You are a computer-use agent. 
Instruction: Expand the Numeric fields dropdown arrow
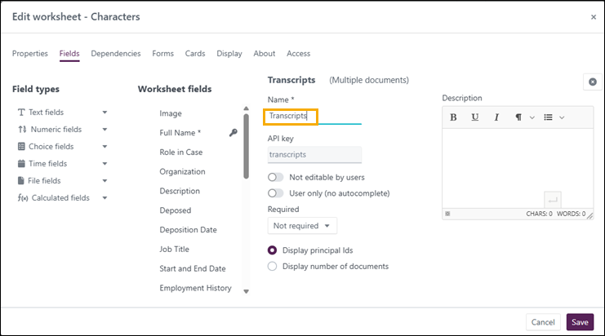(x=105, y=130)
